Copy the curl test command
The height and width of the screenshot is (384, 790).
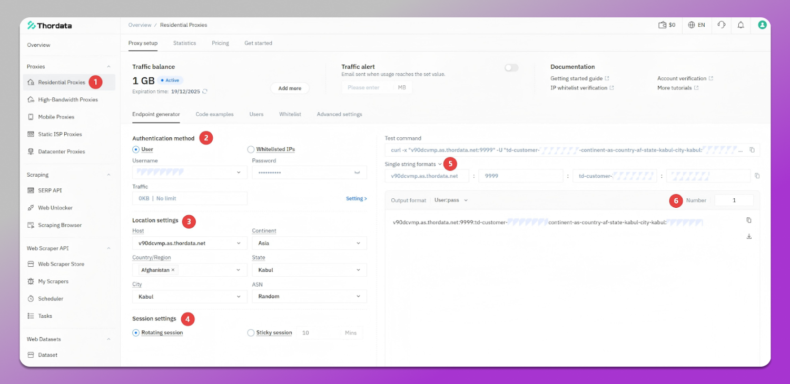coord(753,149)
